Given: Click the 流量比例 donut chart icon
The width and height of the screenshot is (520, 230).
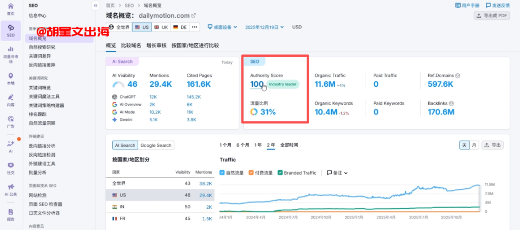Looking at the screenshot, I should click(254, 112).
